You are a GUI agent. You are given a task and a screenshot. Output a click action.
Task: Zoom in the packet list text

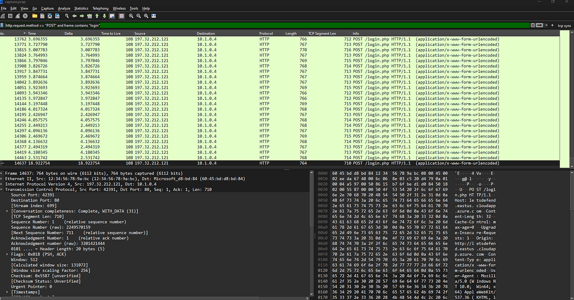(x=131, y=16)
